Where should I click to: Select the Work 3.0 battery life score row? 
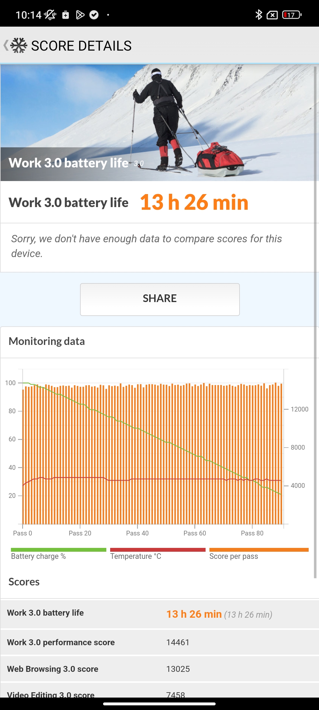pos(159,614)
